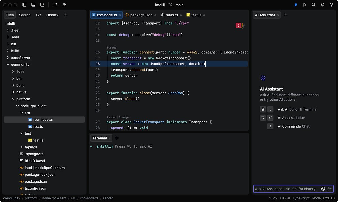The width and height of the screenshot is (338, 202).
Task: Toggle the left panel visibility icon
Action: pyautogui.click(x=24, y=5)
